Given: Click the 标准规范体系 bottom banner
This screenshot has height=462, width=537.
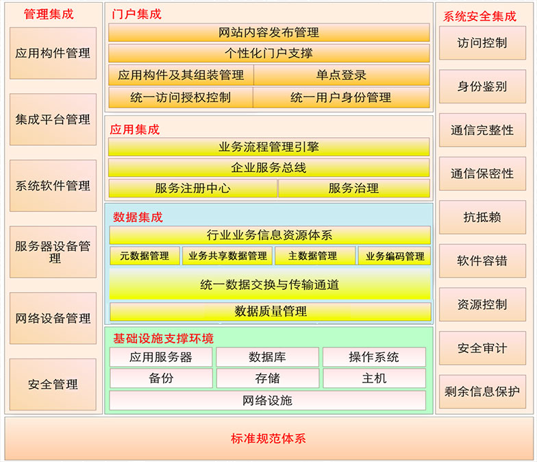Looking at the screenshot, I should click(268, 439).
